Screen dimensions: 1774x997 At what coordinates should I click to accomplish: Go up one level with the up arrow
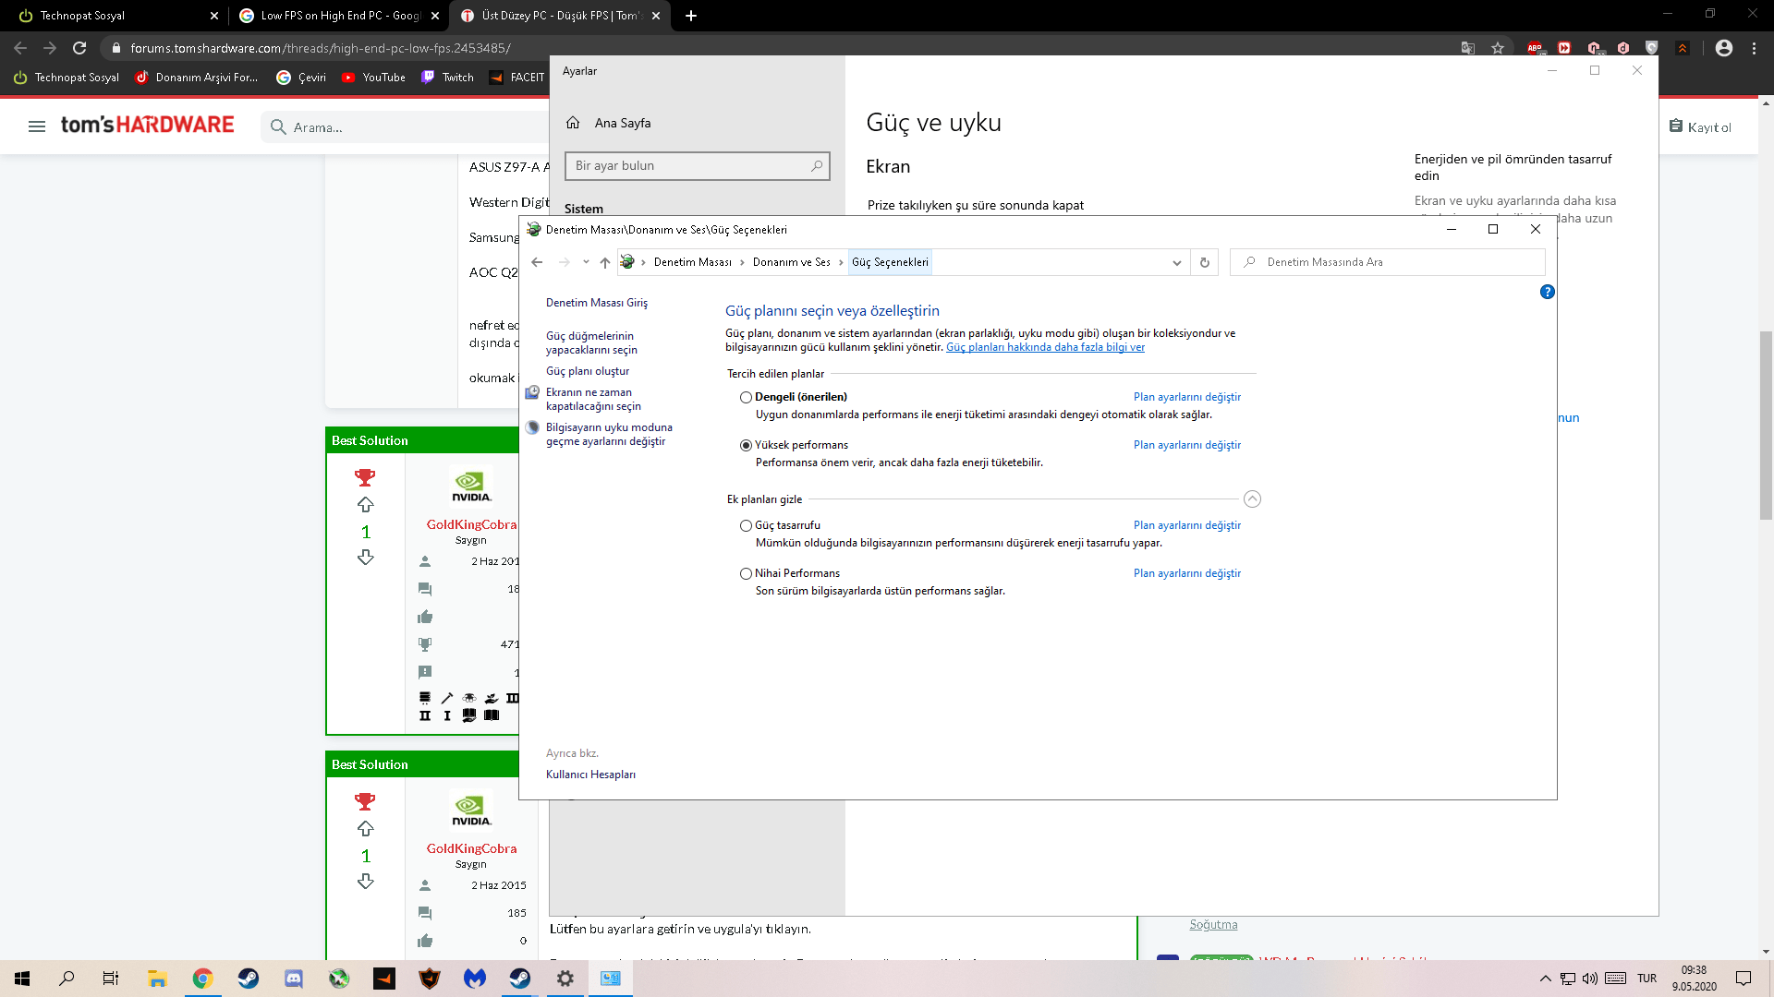(x=604, y=262)
